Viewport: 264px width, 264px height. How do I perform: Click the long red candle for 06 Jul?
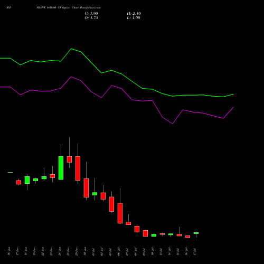click(120, 213)
